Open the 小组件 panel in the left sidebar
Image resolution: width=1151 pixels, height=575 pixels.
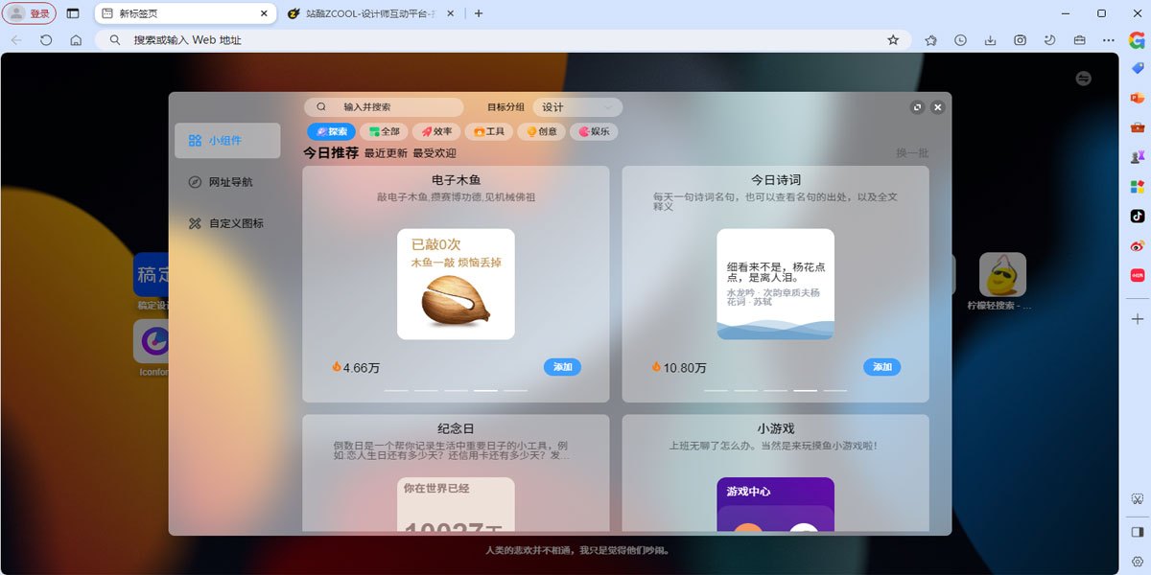tap(227, 140)
